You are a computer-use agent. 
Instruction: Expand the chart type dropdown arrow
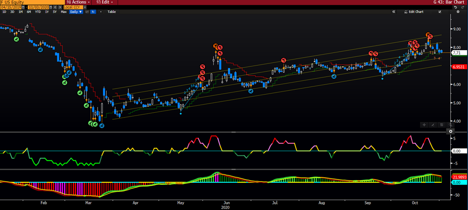pos(101,12)
